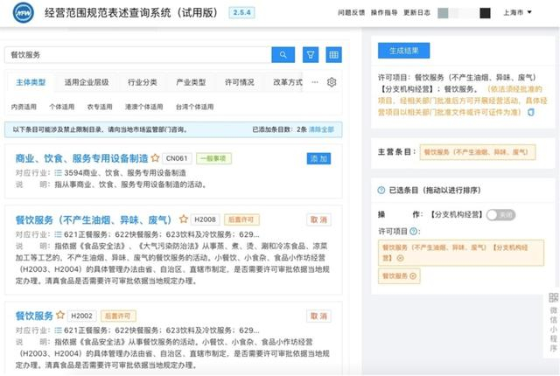Open the 操作指导 link
Viewport: 560px width, 376px height.
point(384,12)
